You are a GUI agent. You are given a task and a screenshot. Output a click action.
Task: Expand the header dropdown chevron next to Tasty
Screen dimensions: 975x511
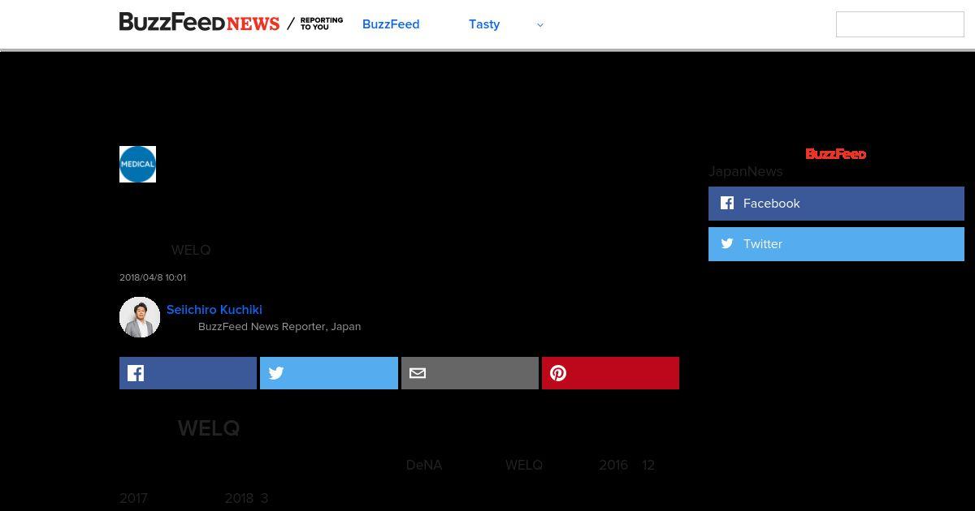tap(540, 24)
